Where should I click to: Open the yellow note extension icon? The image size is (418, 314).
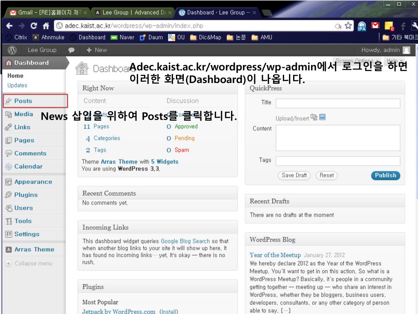point(389,26)
